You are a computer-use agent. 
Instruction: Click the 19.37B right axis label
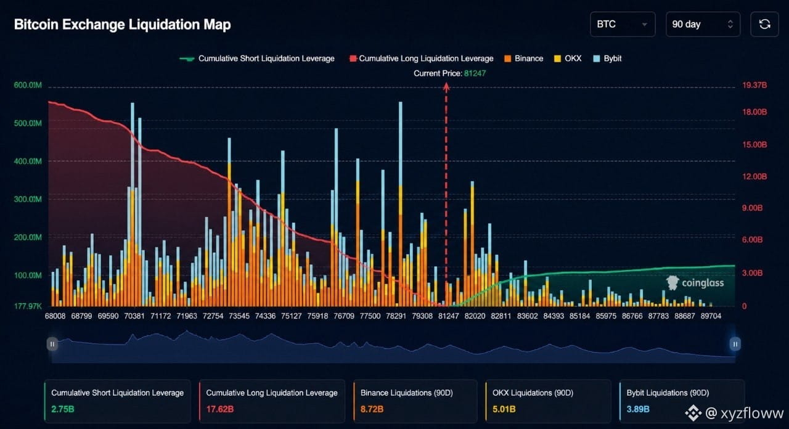coord(755,85)
